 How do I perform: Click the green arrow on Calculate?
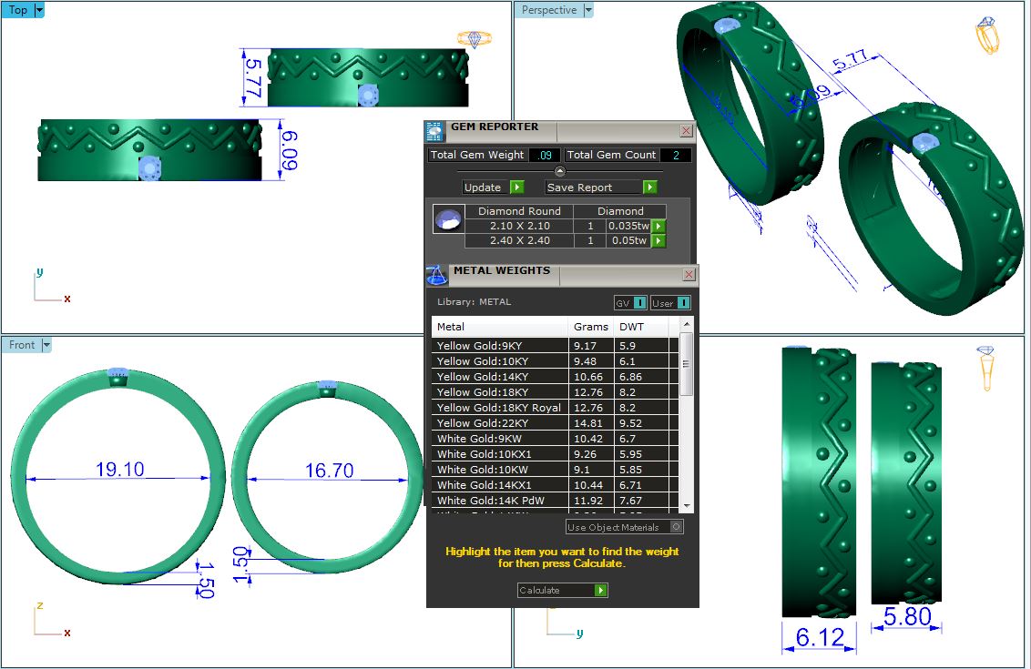[x=600, y=590]
